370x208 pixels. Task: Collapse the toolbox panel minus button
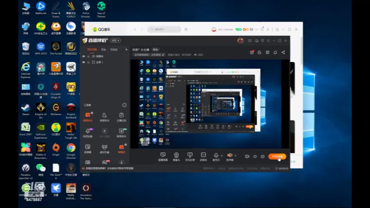pos(124,105)
